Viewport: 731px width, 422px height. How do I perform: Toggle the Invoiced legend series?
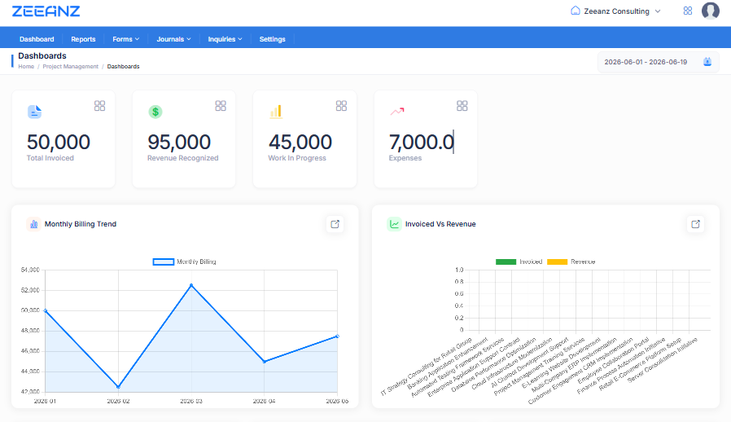519,262
